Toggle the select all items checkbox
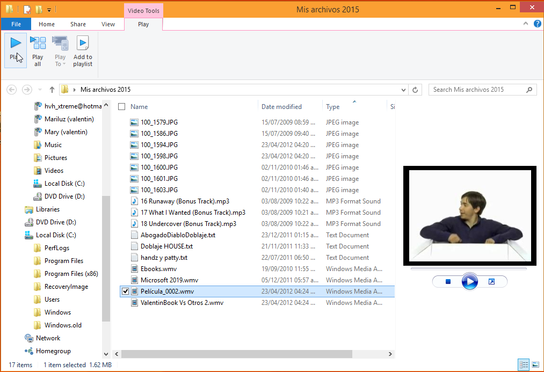 (x=121, y=107)
